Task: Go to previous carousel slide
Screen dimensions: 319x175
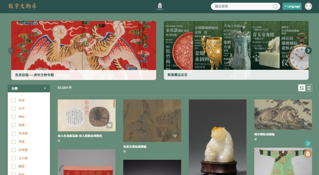Action: point(12,51)
